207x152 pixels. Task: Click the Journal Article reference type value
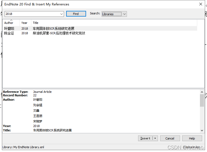click(x=42, y=92)
